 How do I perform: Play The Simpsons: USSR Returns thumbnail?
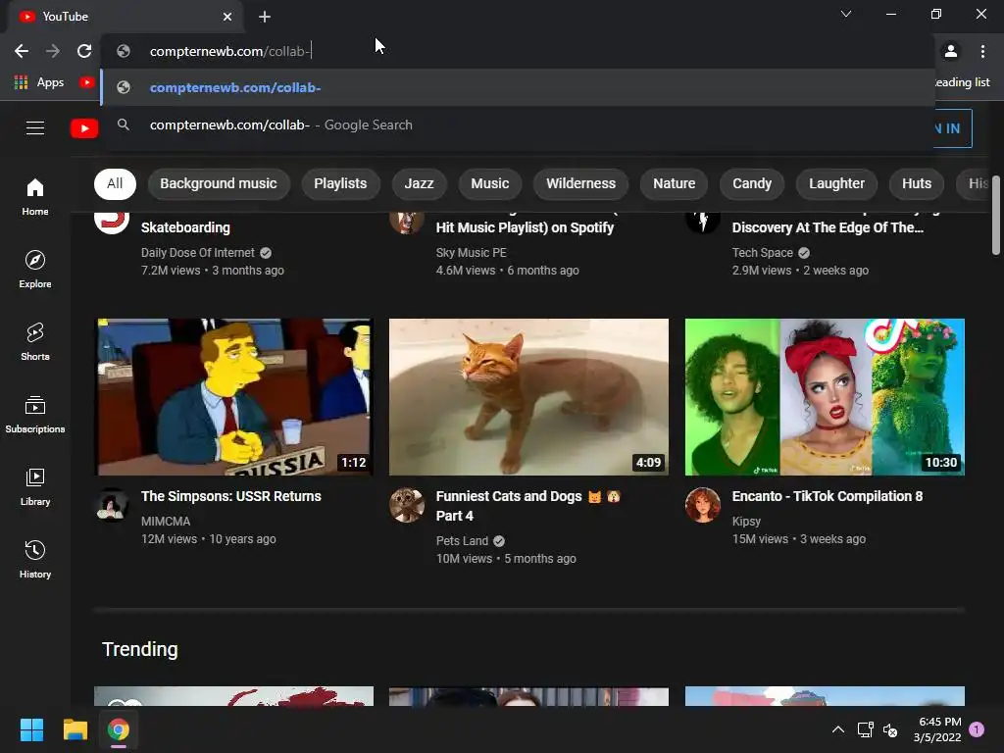point(233,397)
